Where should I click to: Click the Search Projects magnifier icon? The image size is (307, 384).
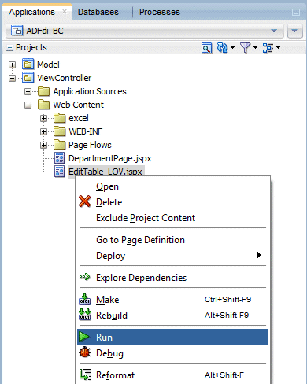tap(206, 48)
